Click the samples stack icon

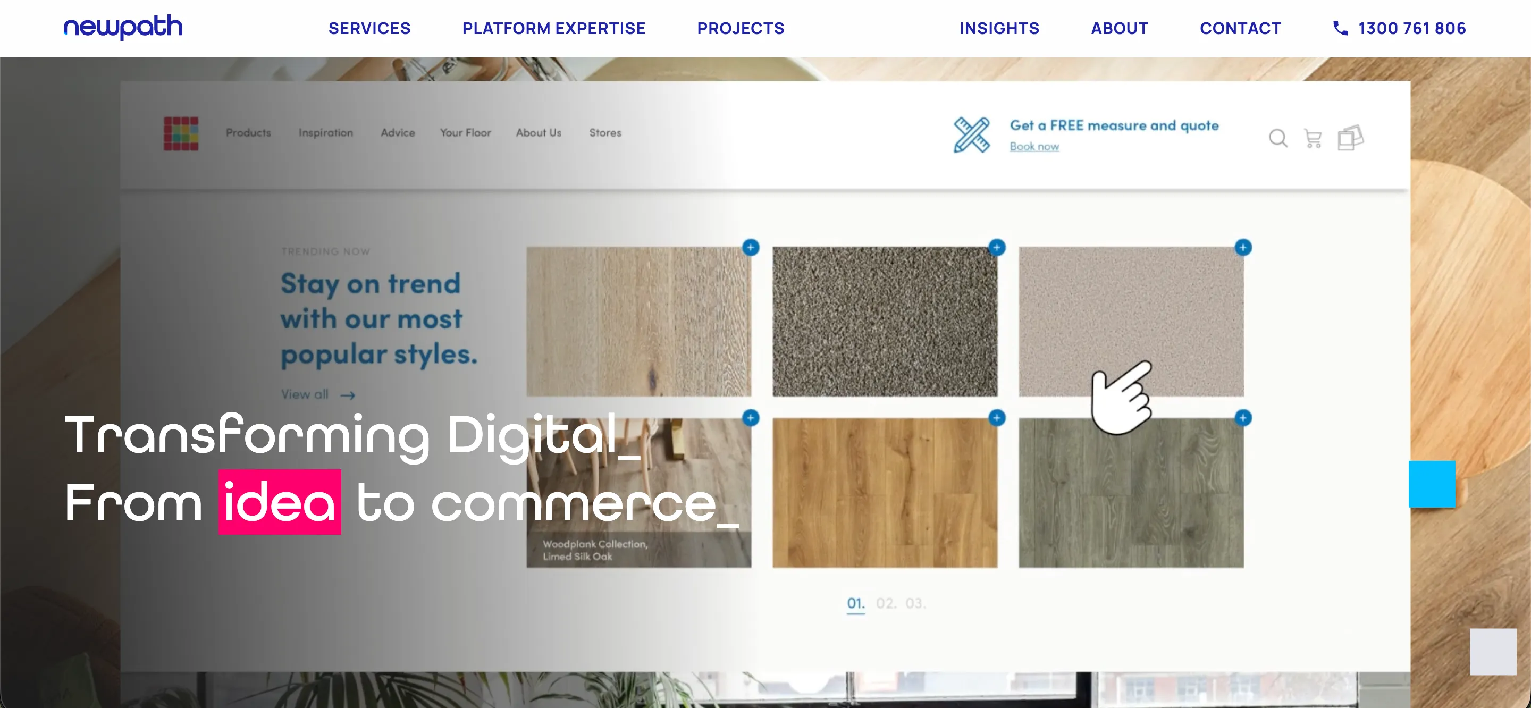click(1350, 137)
